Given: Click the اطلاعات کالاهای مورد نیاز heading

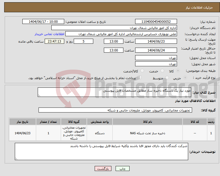Looking at the screenshot, I should [x=195, y=101].
